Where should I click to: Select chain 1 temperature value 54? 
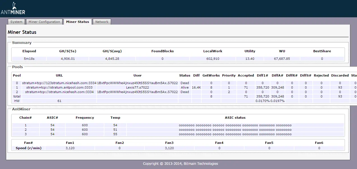click(115, 125)
